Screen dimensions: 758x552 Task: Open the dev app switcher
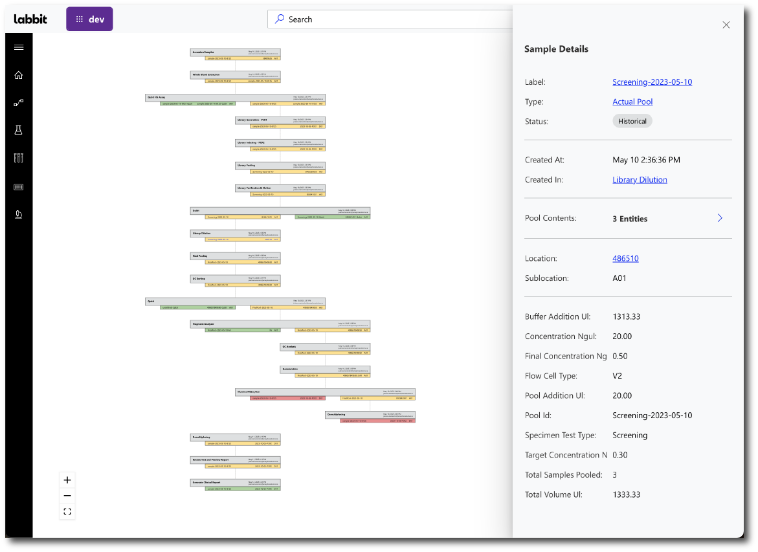pos(89,19)
